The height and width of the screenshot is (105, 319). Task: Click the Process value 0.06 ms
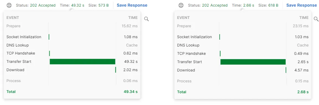point(130,81)
